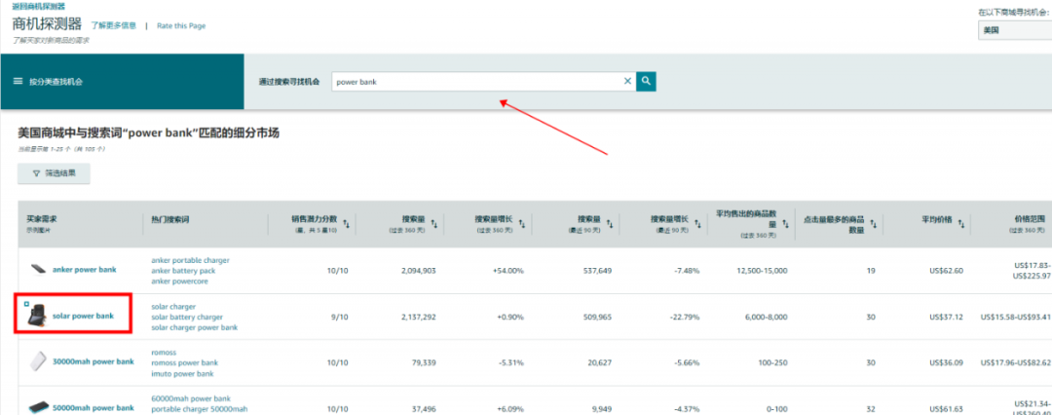The width and height of the screenshot is (1052, 415).
Task: Select search volume value 79,339
Action: (x=422, y=362)
